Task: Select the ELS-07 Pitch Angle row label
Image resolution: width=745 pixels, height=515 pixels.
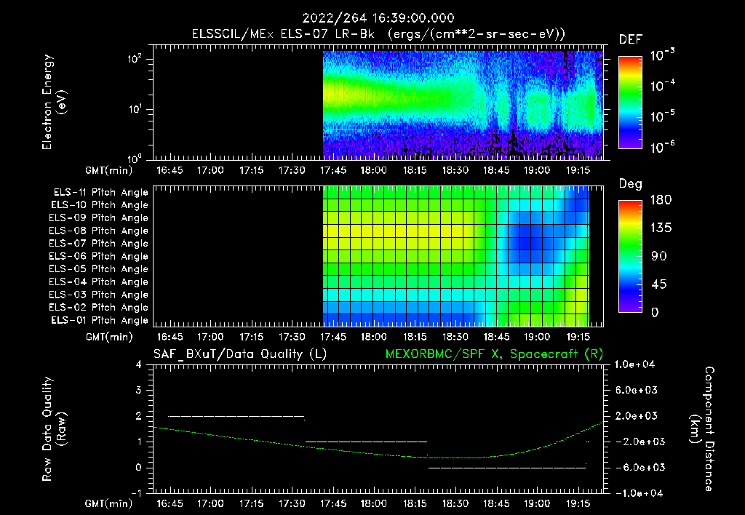Action: [99, 244]
